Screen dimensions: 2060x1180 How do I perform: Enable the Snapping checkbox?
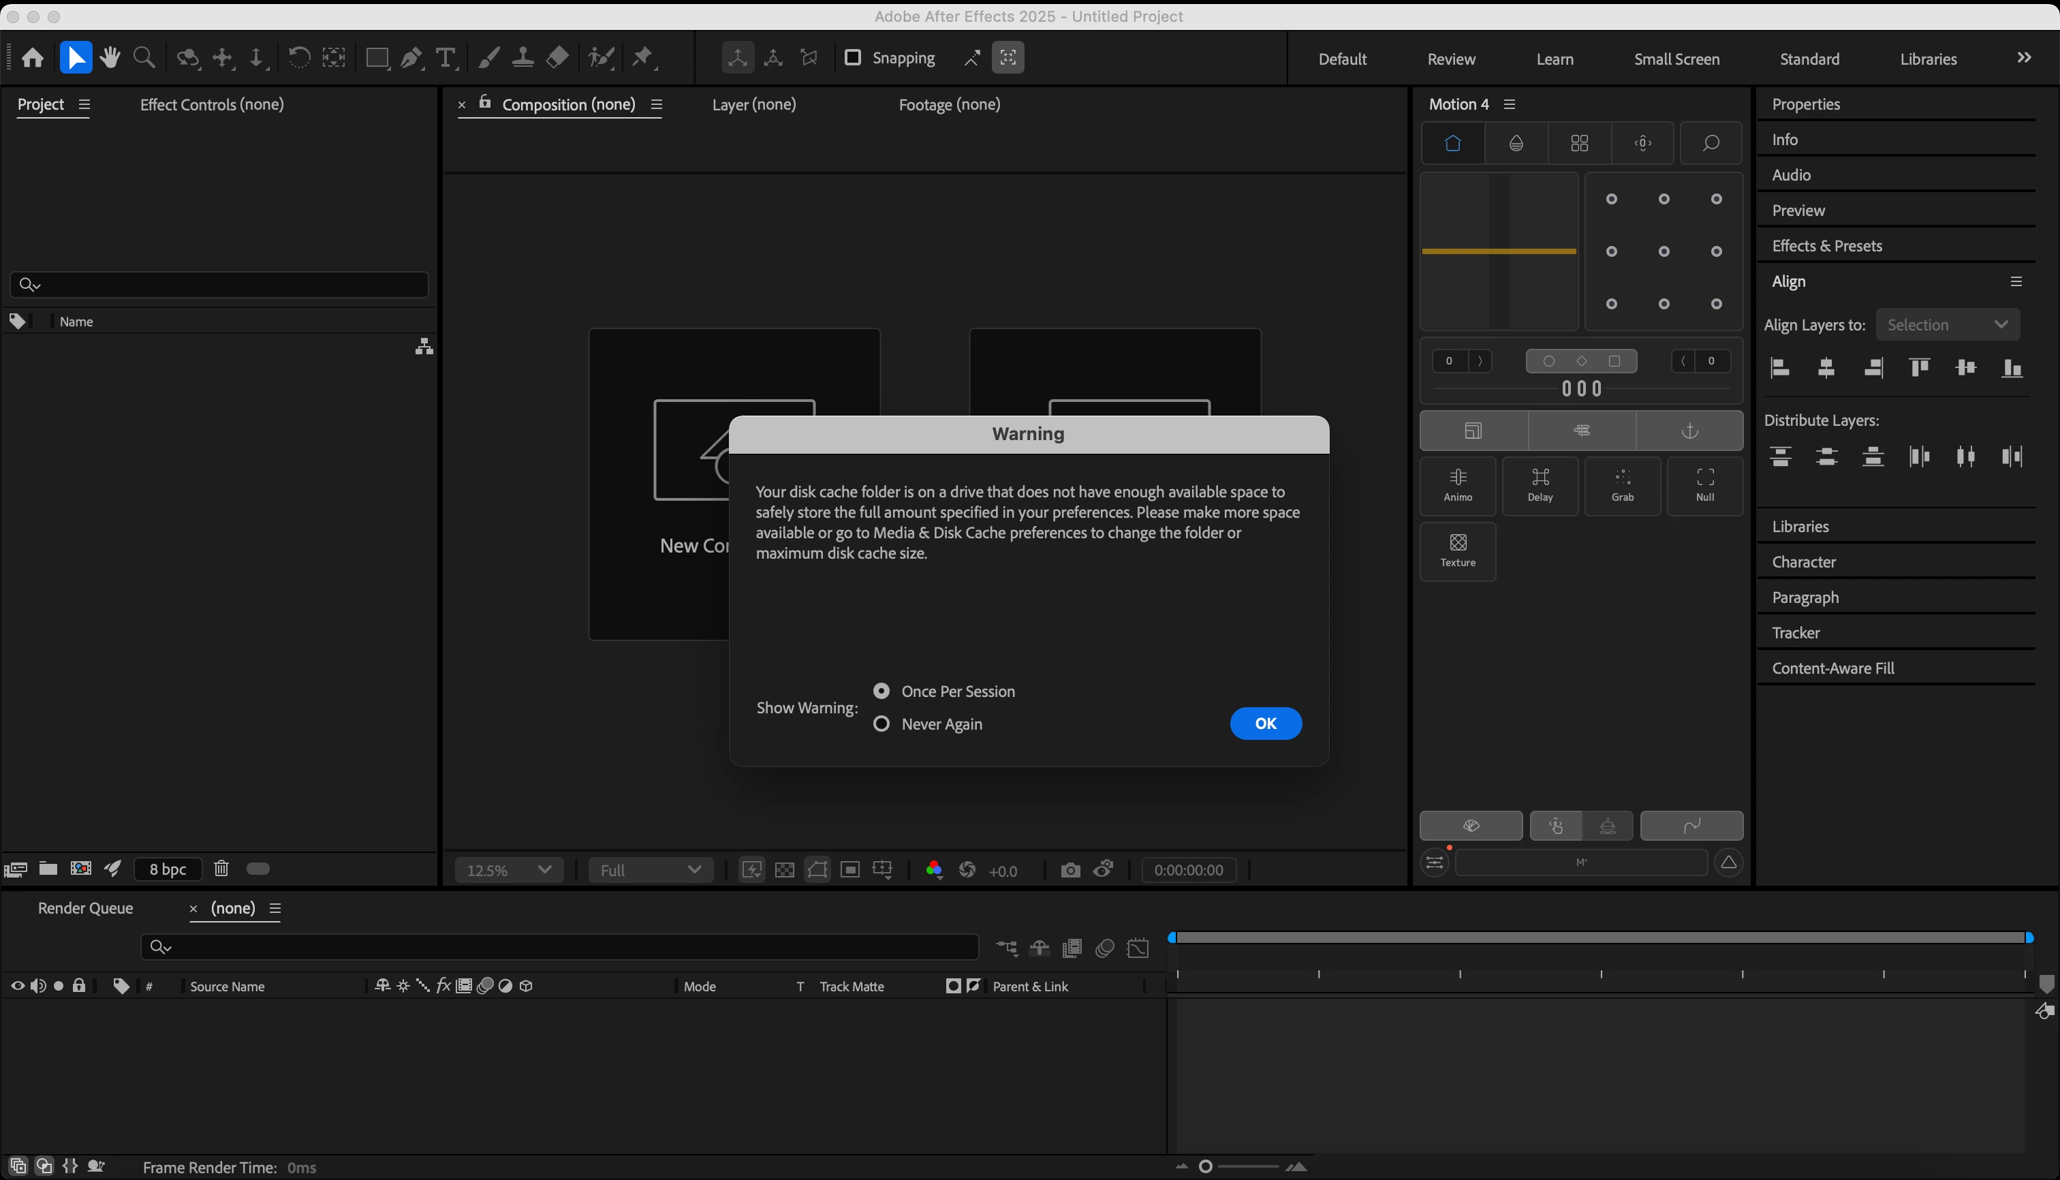[852, 57]
